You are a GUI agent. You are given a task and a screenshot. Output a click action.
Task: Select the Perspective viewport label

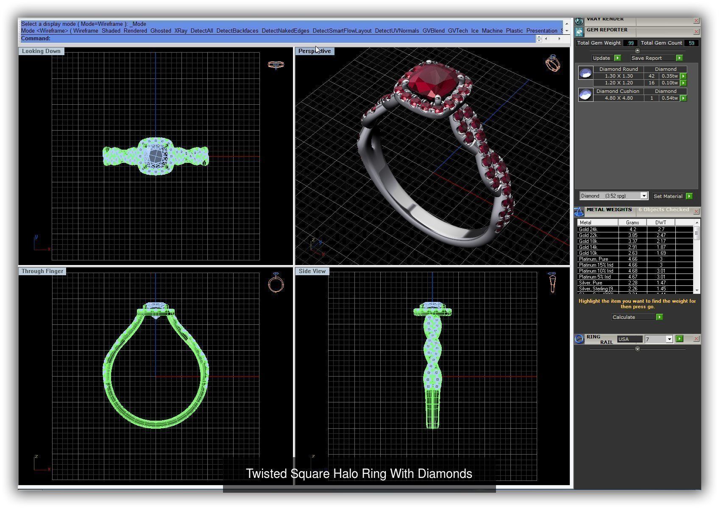point(314,51)
